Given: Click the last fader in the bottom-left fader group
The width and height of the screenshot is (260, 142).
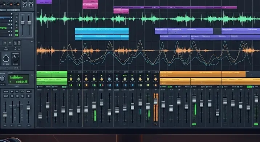Looking at the screenshot, I should (x=28, y=107).
